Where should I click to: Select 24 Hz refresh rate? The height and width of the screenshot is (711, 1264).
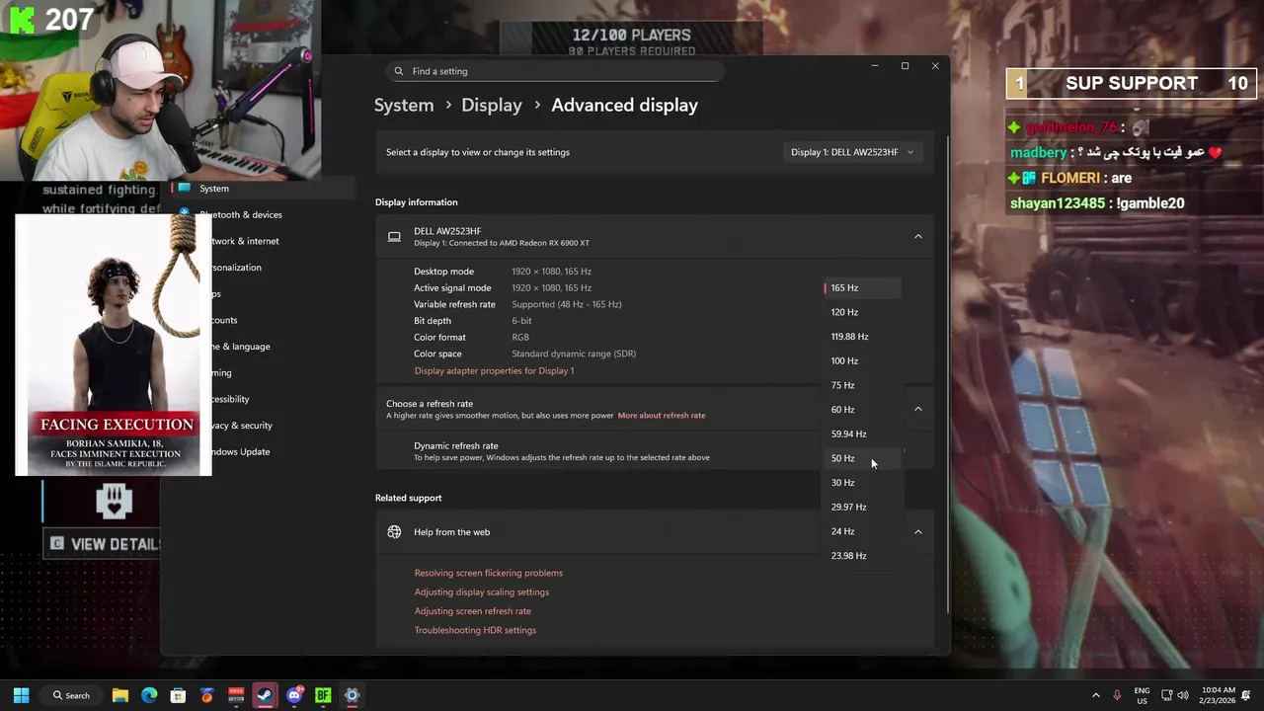861,531
